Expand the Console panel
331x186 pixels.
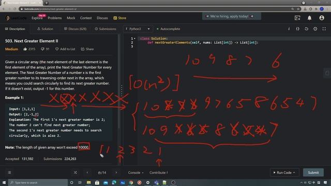[136, 173]
